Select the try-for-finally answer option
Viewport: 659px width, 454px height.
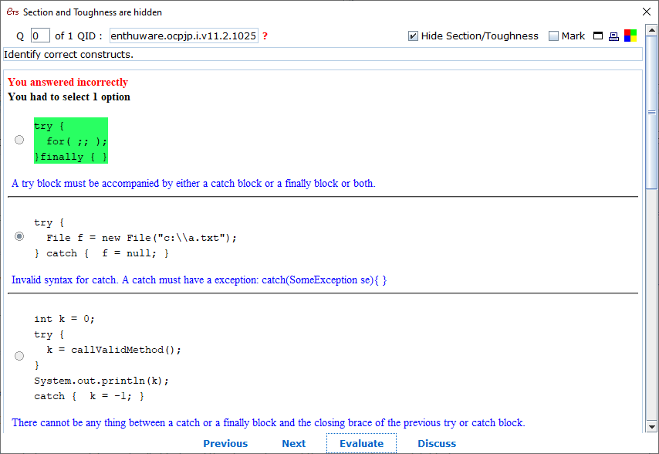[19, 140]
